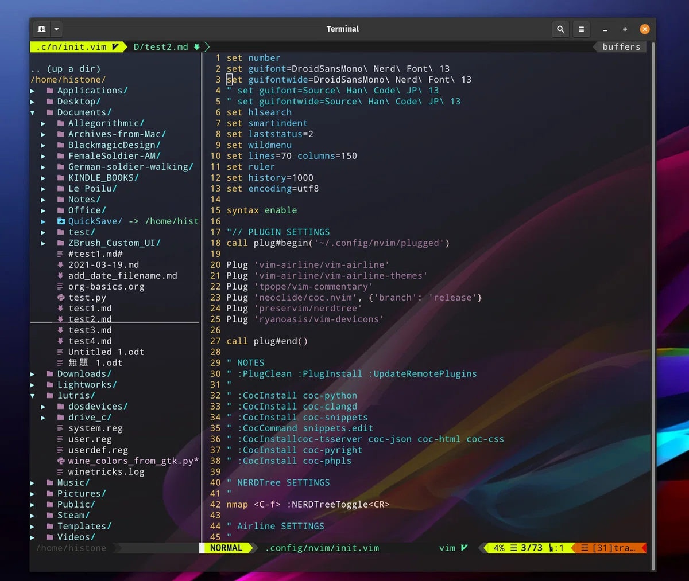Click line 15 'syntax enable'
Screen dimensions: 689x581
coord(262,210)
